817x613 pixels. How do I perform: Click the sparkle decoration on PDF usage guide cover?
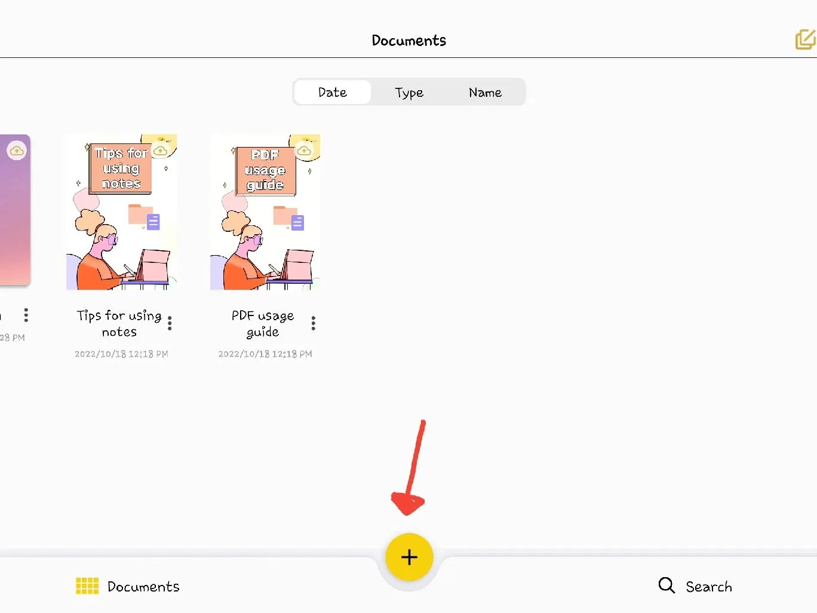point(309,171)
